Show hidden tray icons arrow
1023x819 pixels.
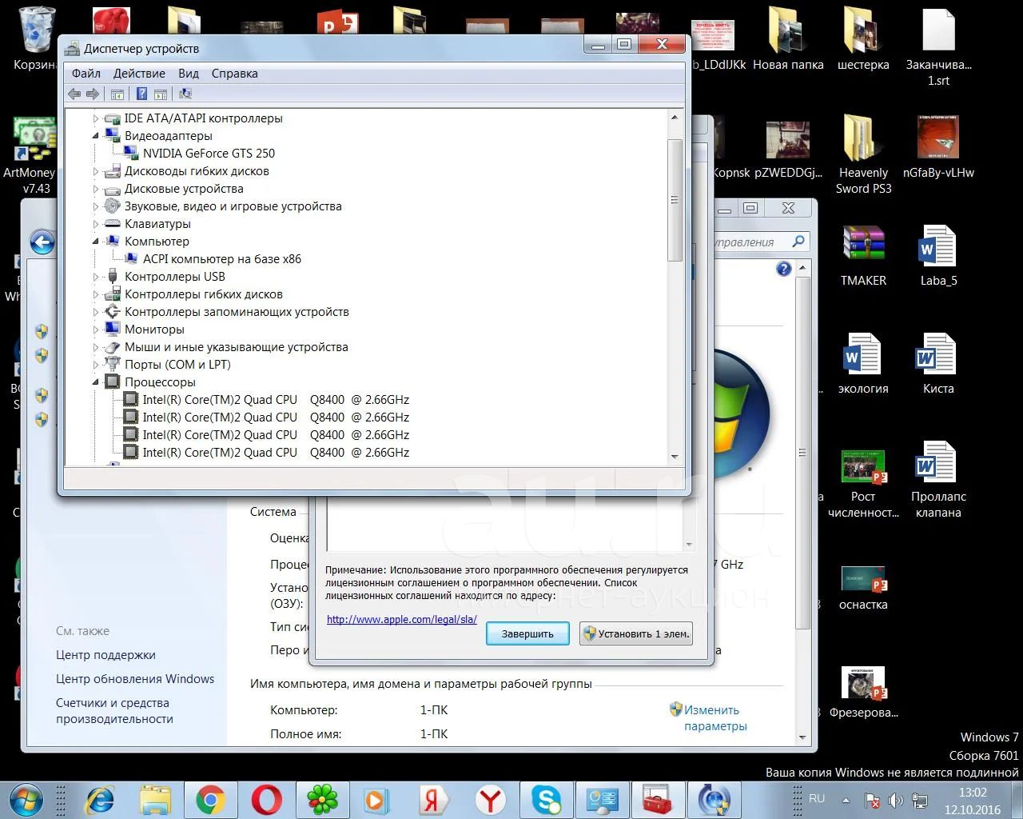click(x=846, y=800)
